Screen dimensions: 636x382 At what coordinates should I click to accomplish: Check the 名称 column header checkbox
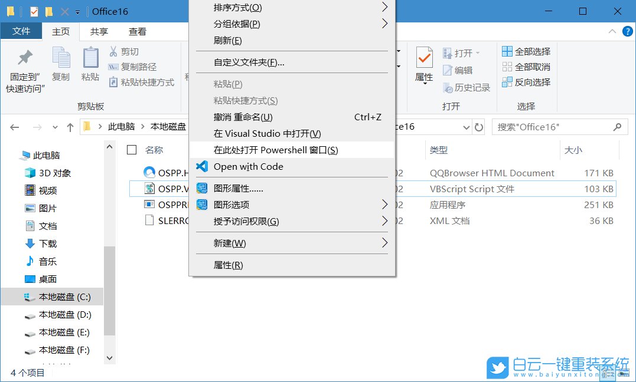pyautogui.click(x=132, y=150)
